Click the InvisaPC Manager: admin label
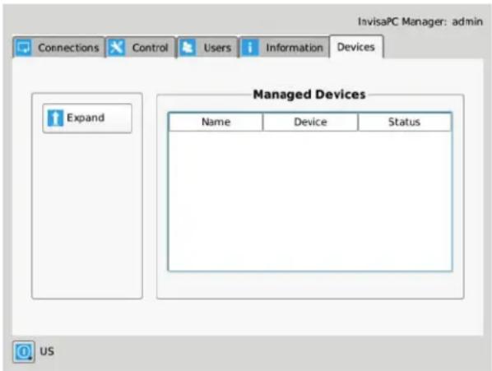This screenshot has height=371, width=492. click(x=420, y=21)
